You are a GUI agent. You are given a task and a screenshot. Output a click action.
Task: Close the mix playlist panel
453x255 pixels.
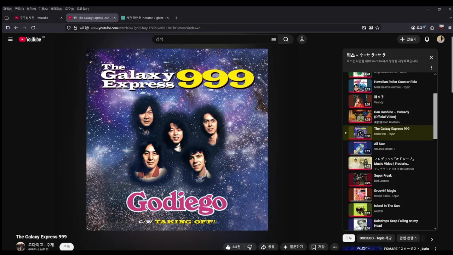tap(431, 57)
